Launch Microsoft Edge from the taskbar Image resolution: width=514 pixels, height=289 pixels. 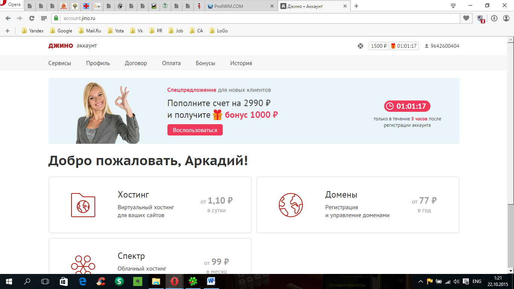pos(82,281)
